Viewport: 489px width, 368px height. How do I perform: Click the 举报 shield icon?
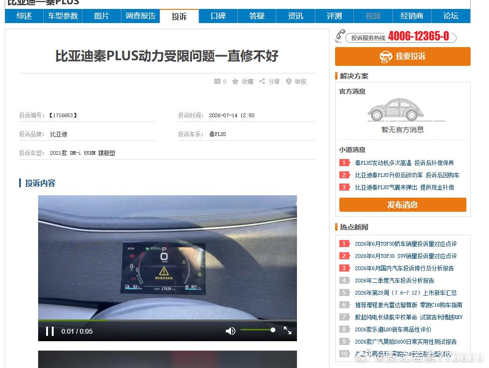pyautogui.click(x=289, y=81)
